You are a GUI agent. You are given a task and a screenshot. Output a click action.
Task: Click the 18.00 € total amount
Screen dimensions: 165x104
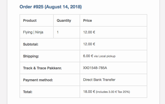89,92
